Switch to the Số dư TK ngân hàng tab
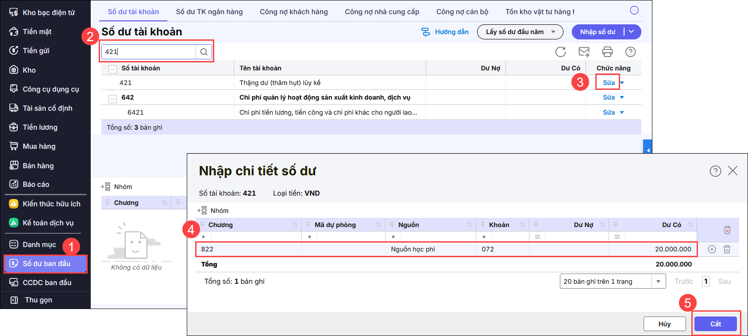 click(209, 12)
